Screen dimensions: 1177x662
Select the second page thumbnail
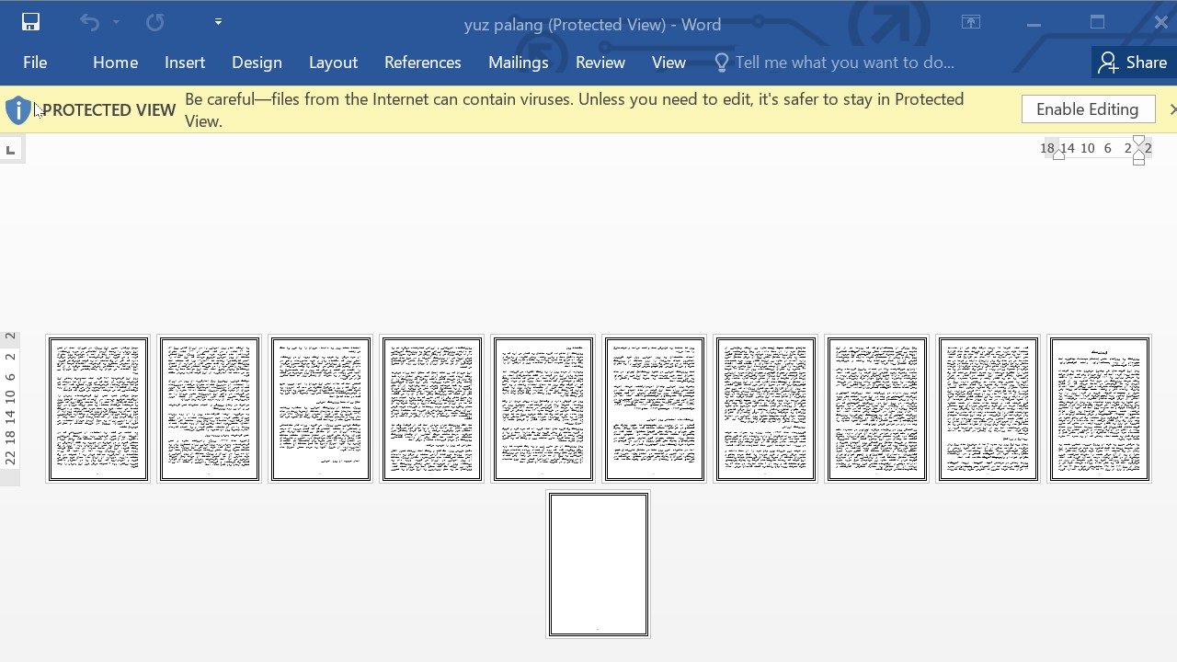click(210, 409)
